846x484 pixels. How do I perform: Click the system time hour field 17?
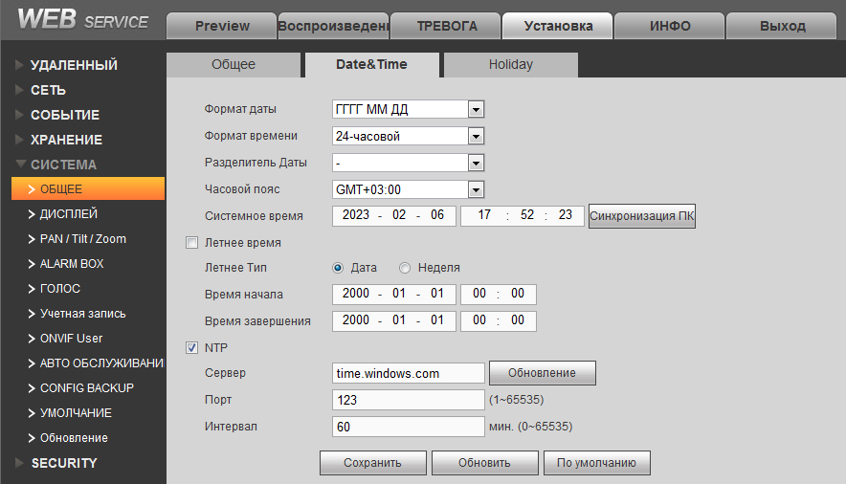point(484,215)
